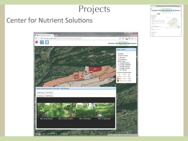The height and width of the screenshot is (141, 188).
Task: Click the 'Map Layers' panel title
Action: pyautogui.click(x=121, y=50)
